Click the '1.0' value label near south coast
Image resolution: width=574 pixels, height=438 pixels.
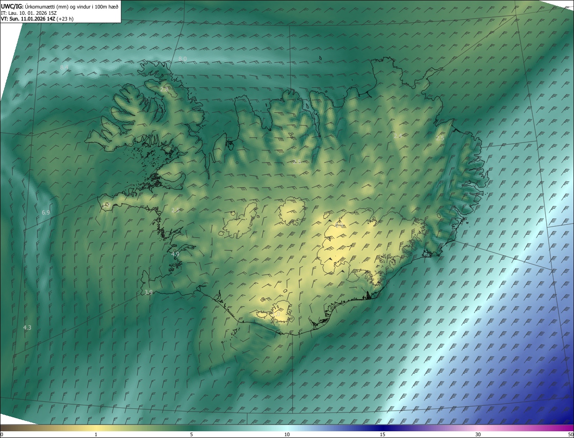pos(276,315)
